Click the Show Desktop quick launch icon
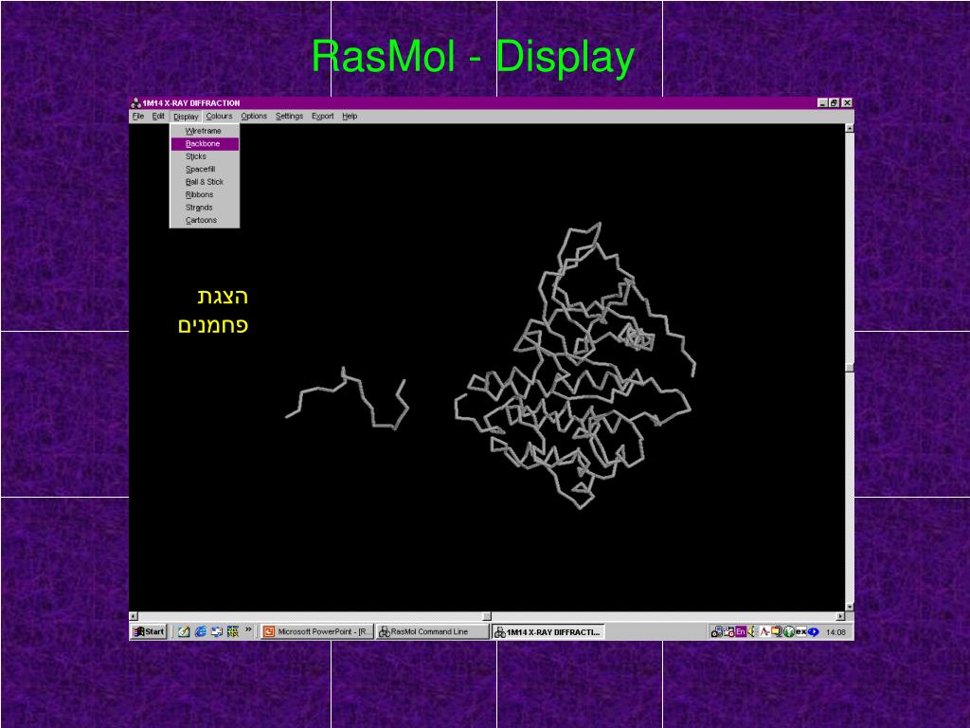This screenshot has height=728, width=970. tap(184, 631)
